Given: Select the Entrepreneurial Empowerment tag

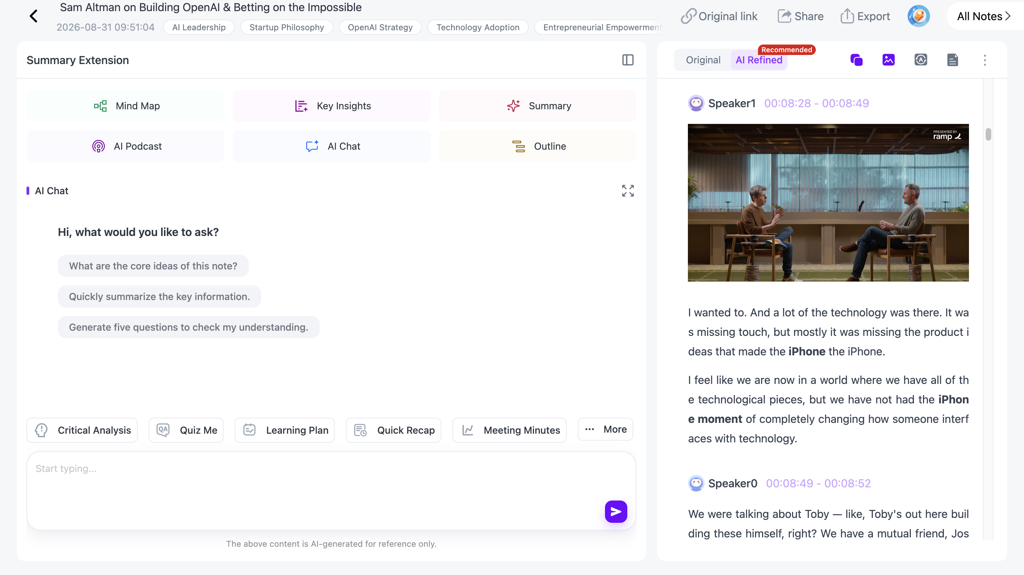Looking at the screenshot, I should (x=598, y=27).
